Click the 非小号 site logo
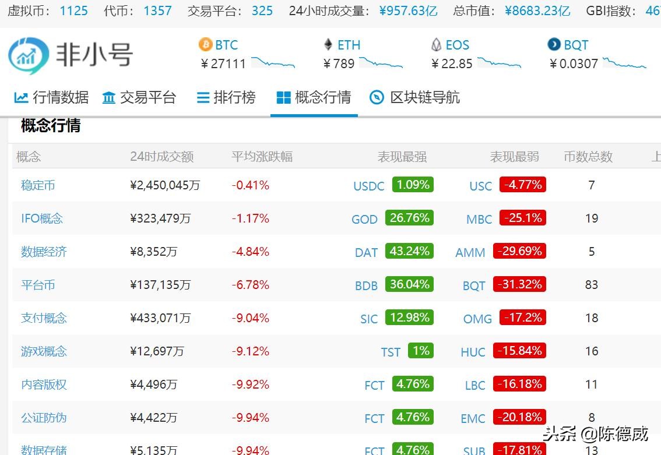Viewport: 661px width, 455px height. [x=70, y=55]
